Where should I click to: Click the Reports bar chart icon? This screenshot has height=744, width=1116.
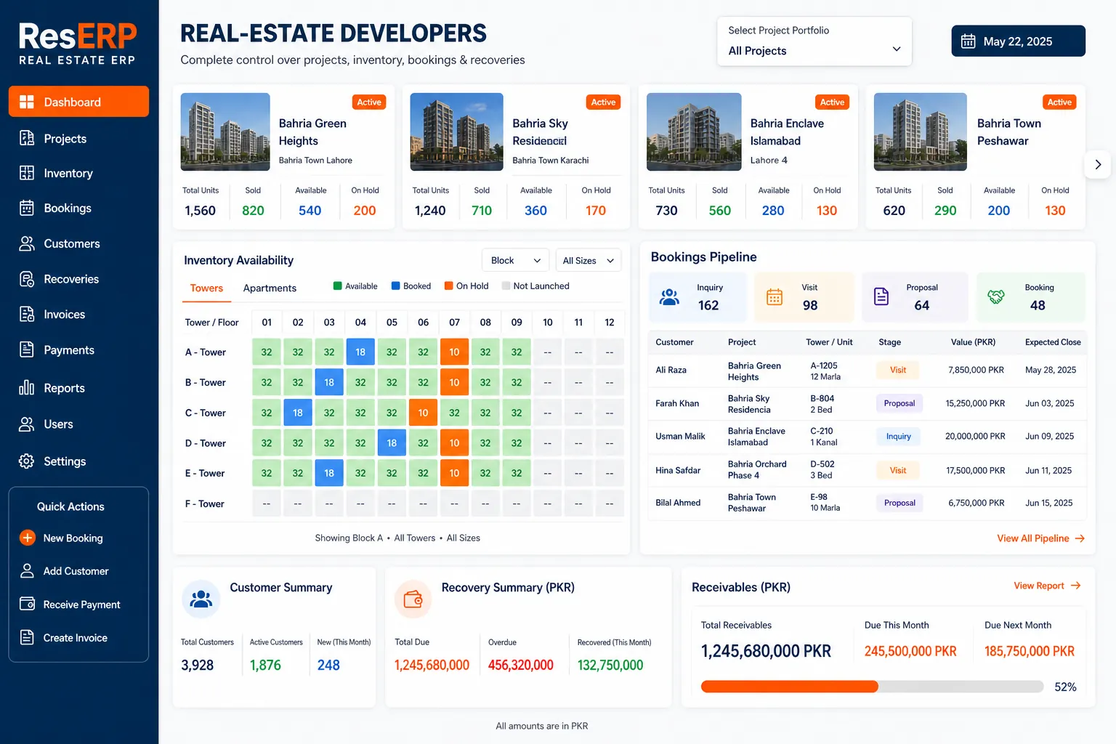27,387
